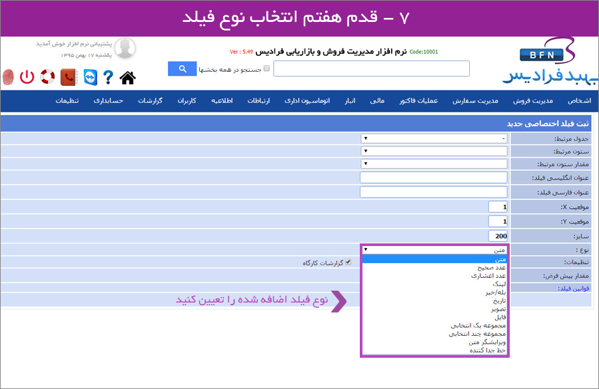Choose 'تصویر' from type list

pyautogui.click(x=434, y=309)
